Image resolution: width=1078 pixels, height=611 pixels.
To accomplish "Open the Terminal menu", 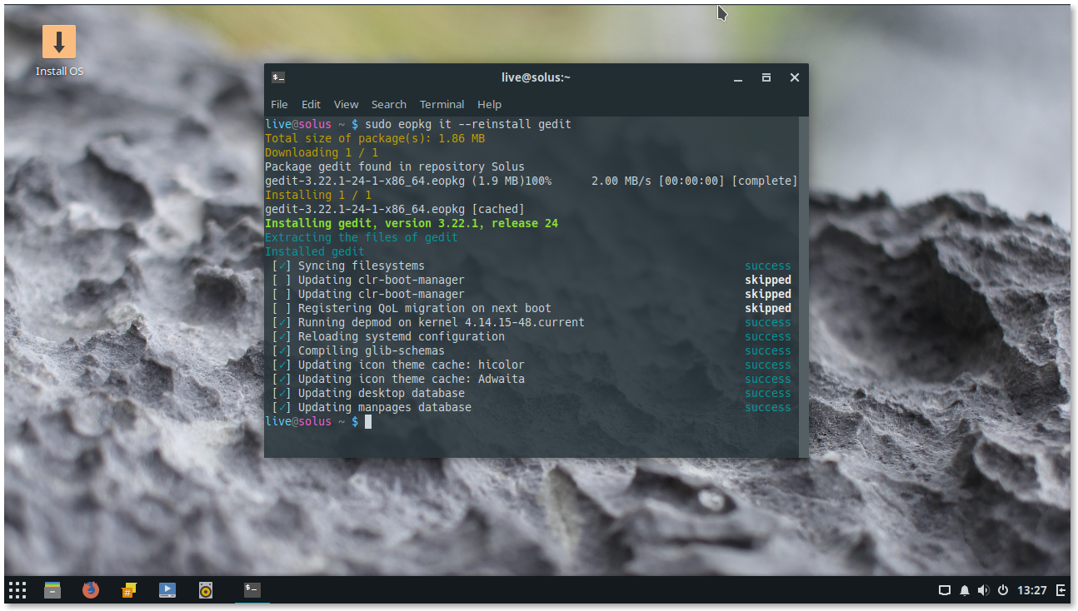I will click(442, 104).
